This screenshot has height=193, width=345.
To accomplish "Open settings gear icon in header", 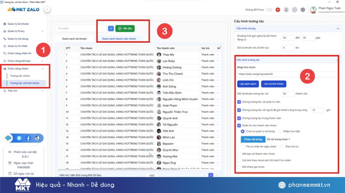I will [303, 10].
